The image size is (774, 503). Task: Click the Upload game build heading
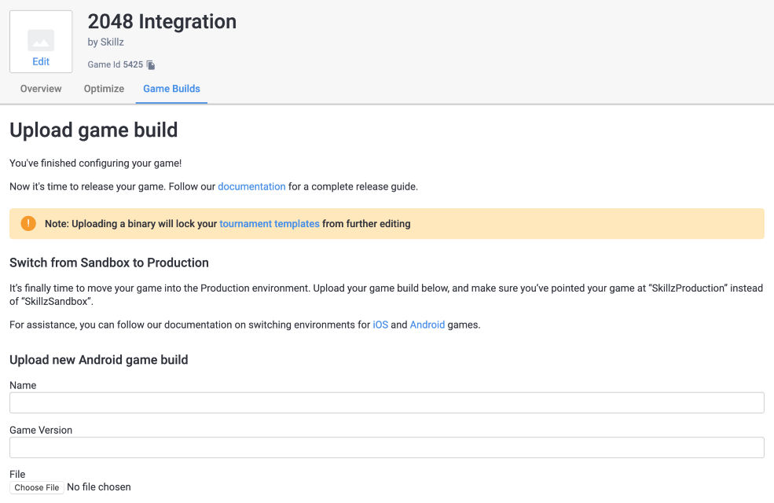pos(94,130)
